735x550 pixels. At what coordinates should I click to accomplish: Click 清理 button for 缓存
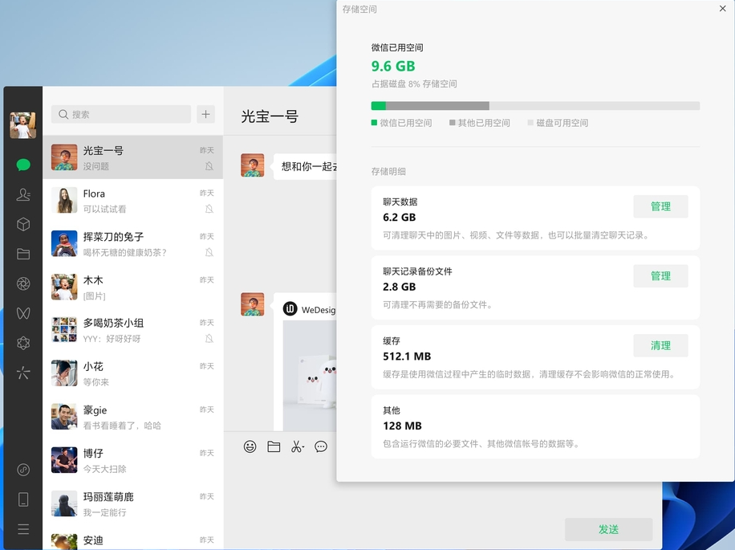point(660,345)
